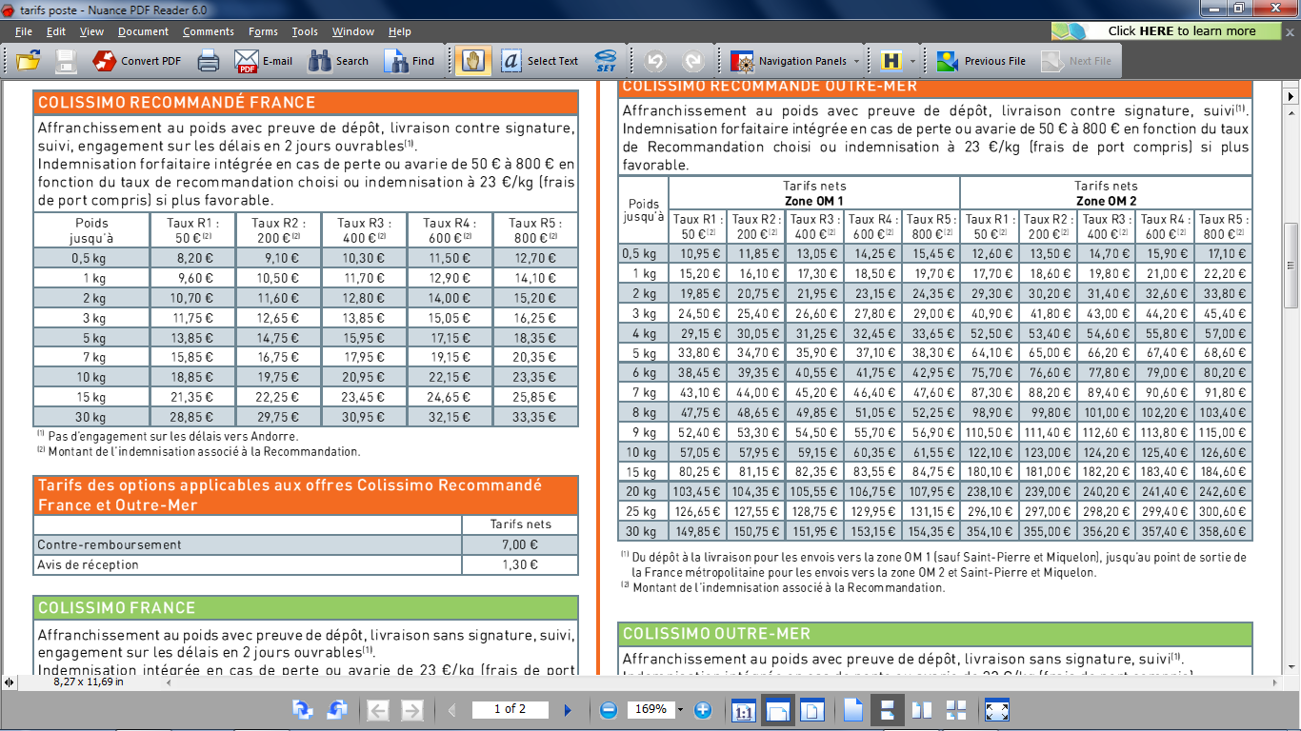This screenshot has height=731, width=1301.
Task: Expand the Navigation Panels dropdown
Action: [856, 61]
